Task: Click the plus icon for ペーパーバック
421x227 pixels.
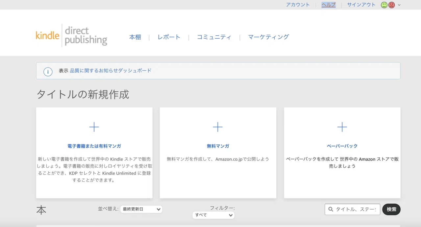Action: (x=342, y=127)
